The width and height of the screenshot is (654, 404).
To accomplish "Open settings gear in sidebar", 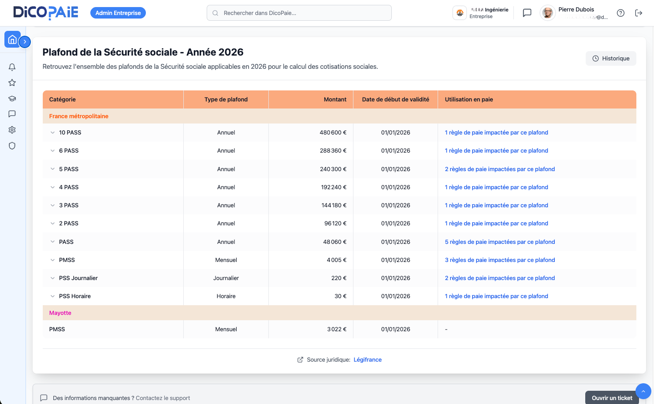I will (12, 130).
